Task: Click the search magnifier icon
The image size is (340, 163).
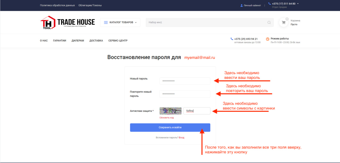Action: coord(269,23)
